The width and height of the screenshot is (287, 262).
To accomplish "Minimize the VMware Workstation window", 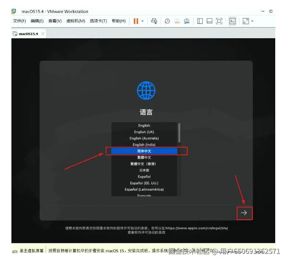I will tap(263, 11).
